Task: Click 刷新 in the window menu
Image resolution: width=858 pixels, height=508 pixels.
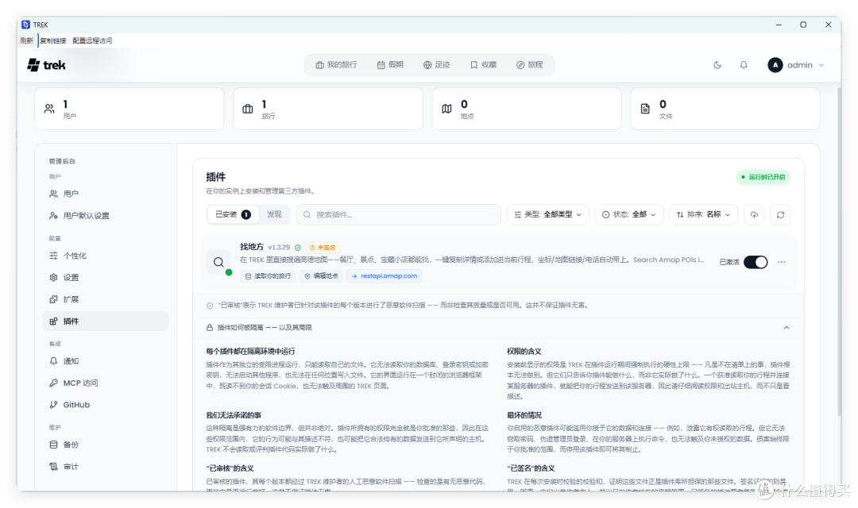Action: pyautogui.click(x=26, y=40)
